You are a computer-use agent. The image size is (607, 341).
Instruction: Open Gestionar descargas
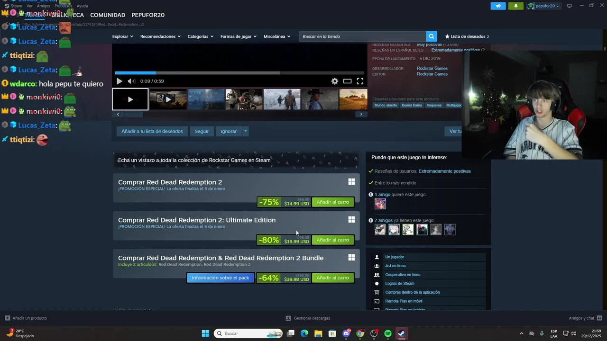[308, 318]
